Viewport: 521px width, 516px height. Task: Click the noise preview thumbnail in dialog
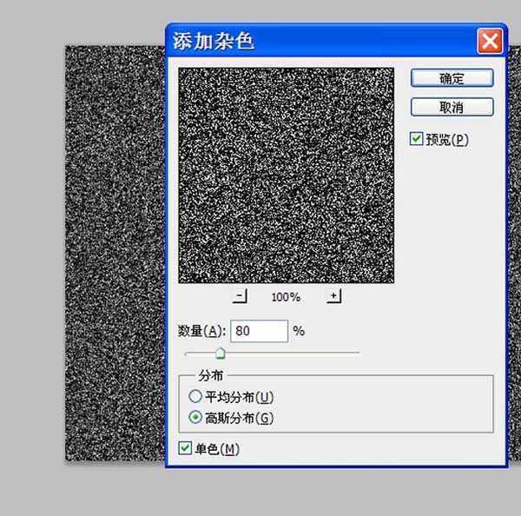286,175
